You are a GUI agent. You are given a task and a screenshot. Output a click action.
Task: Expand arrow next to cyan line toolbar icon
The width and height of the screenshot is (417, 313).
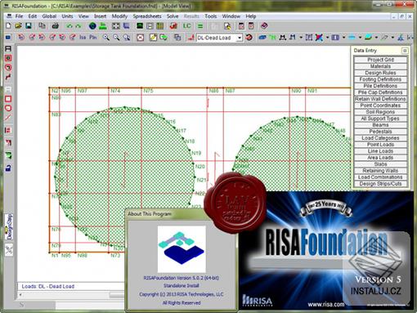[x=360, y=38]
